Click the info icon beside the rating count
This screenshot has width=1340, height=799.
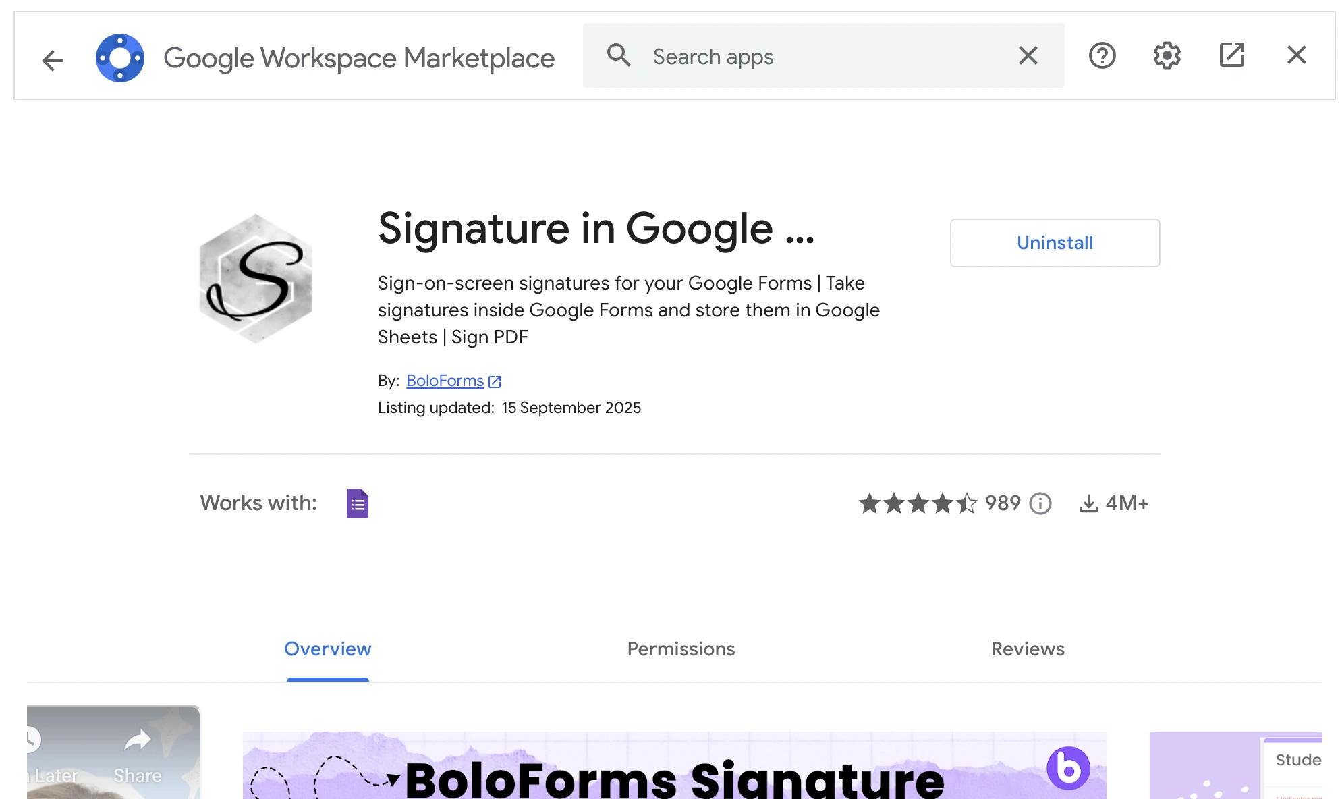[1040, 503]
